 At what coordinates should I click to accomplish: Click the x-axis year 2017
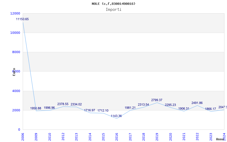(x=130, y=137)
